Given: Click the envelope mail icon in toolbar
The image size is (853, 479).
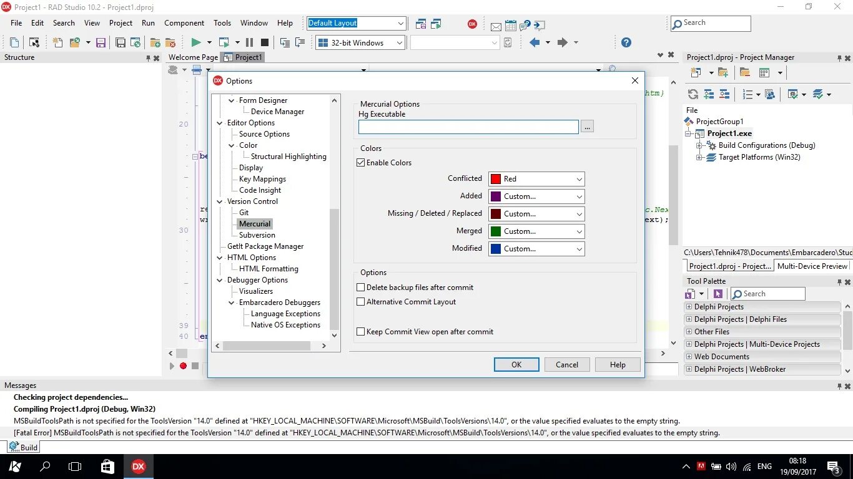Looking at the screenshot, I should [x=496, y=26].
